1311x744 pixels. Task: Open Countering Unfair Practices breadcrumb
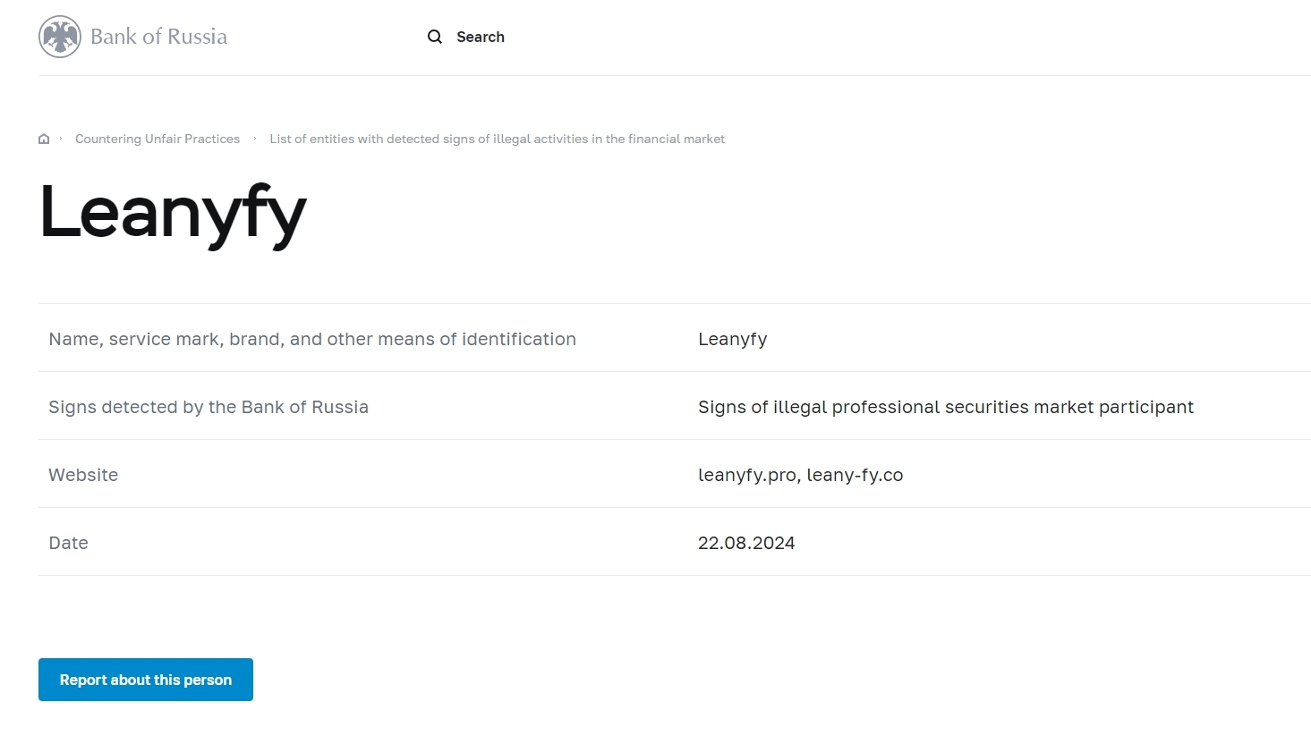(157, 139)
